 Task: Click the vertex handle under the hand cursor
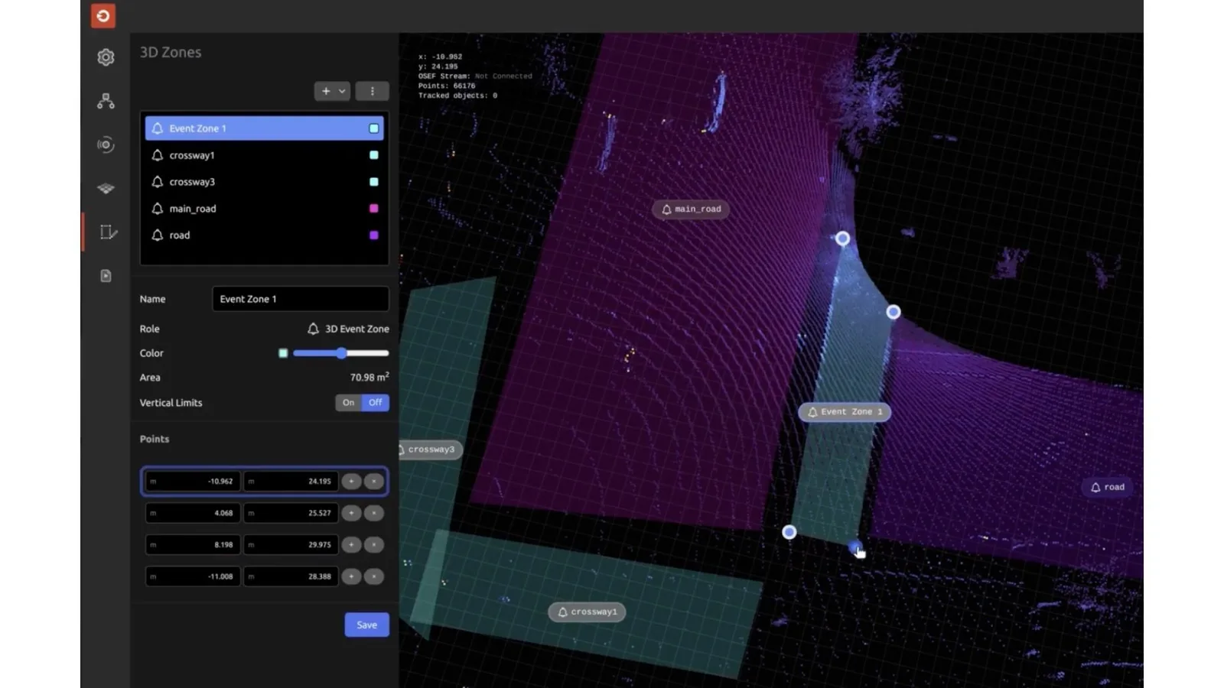tap(855, 547)
